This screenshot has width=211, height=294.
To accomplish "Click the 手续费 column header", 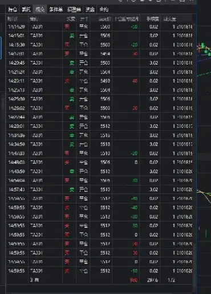I will point(153,19).
